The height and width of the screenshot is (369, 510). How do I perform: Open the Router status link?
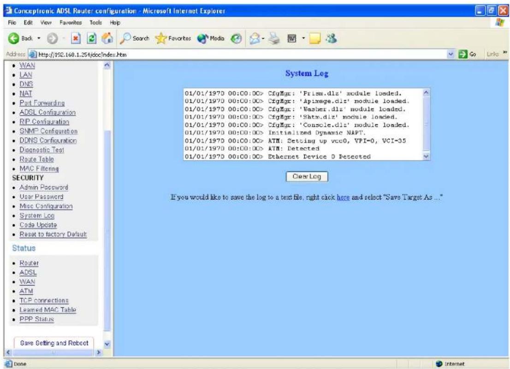[29, 263]
